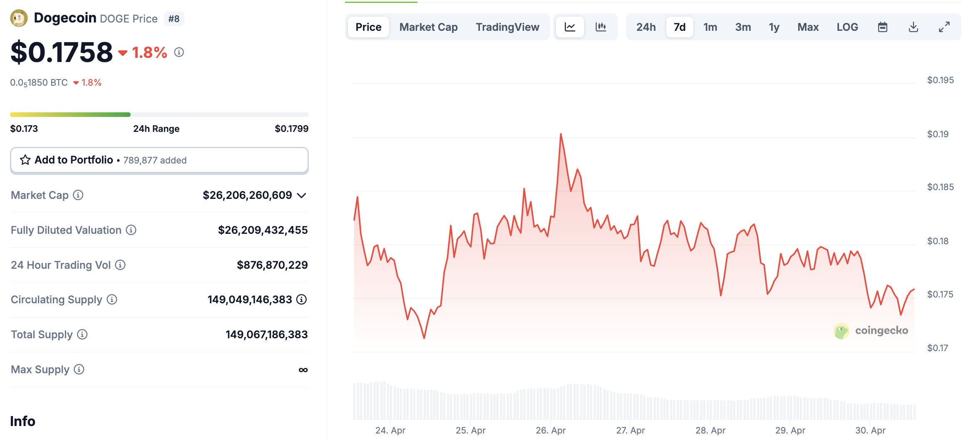The image size is (963, 441).
Task: Set chart range to 7d
Action: click(x=680, y=27)
